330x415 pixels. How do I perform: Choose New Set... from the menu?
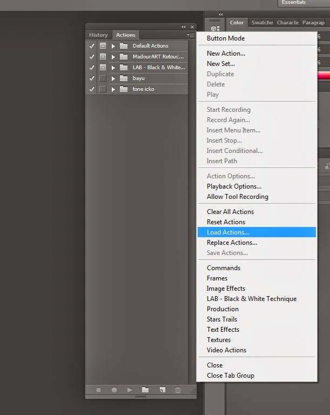point(257,64)
